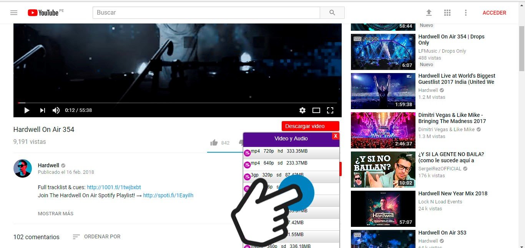The image size is (525, 248).
Task: Click the LFMusic / Drops Only channel name
Action: [442, 51]
